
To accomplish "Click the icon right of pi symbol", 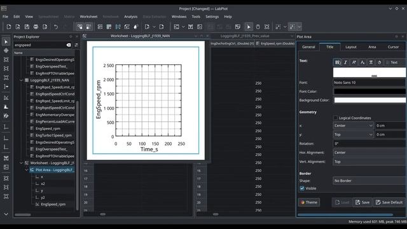I will pos(379,62).
